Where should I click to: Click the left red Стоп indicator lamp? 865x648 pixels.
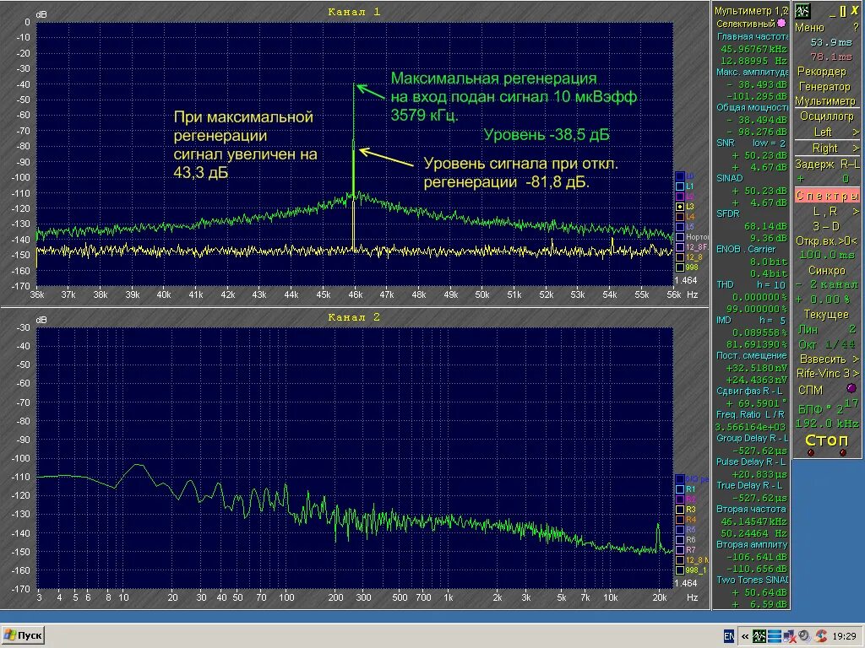tap(810, 453)
